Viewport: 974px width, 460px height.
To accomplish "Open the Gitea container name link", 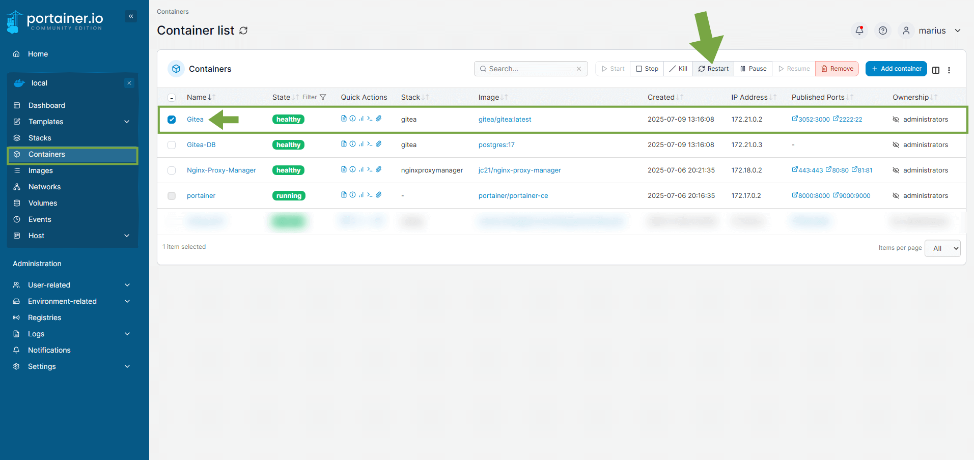I will coord(195,119).
